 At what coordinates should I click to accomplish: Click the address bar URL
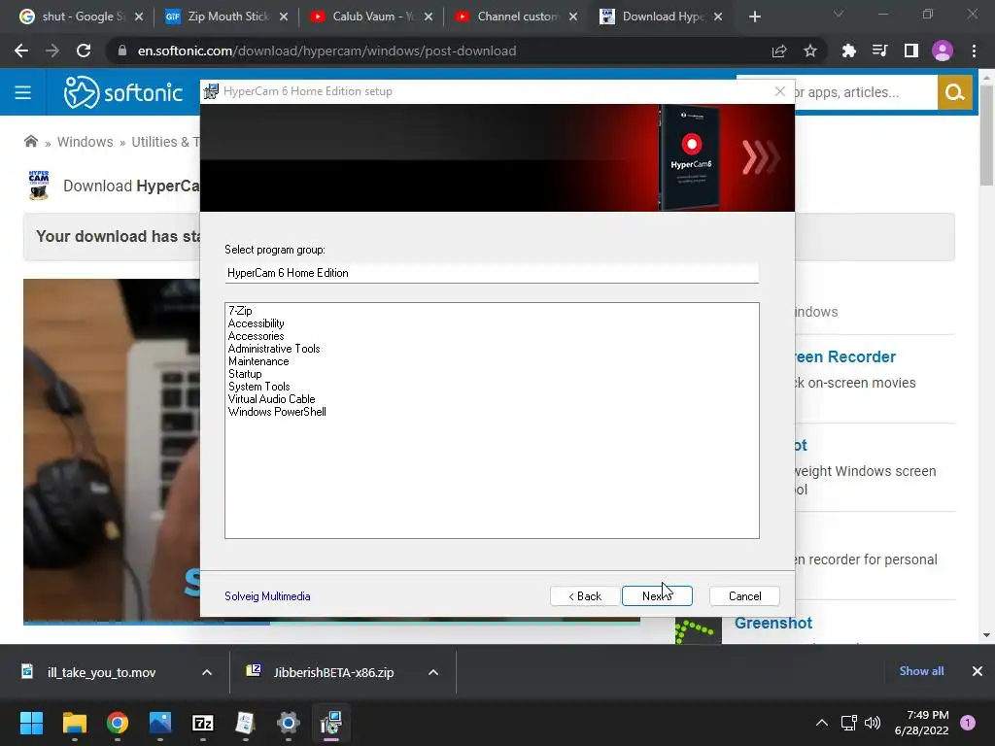pos(326,51)
